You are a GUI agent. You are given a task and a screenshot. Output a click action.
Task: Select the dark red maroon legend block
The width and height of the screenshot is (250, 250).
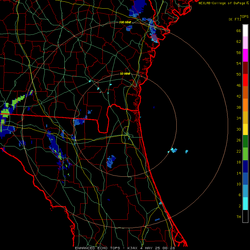pos(245,68)
